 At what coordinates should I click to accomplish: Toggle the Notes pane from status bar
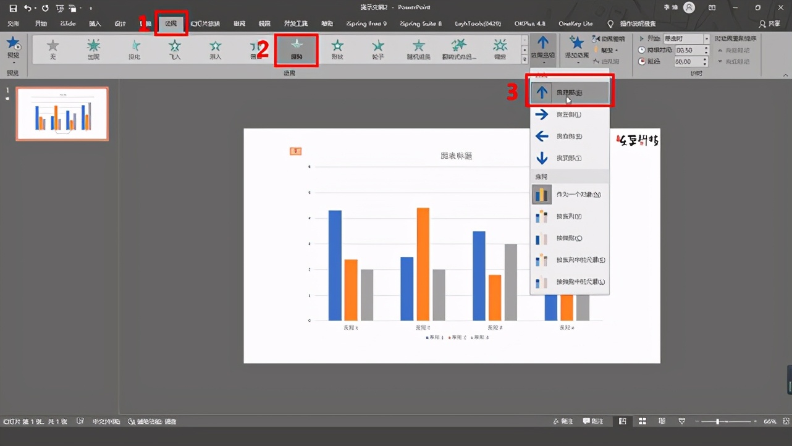click(x=563, y=421)
